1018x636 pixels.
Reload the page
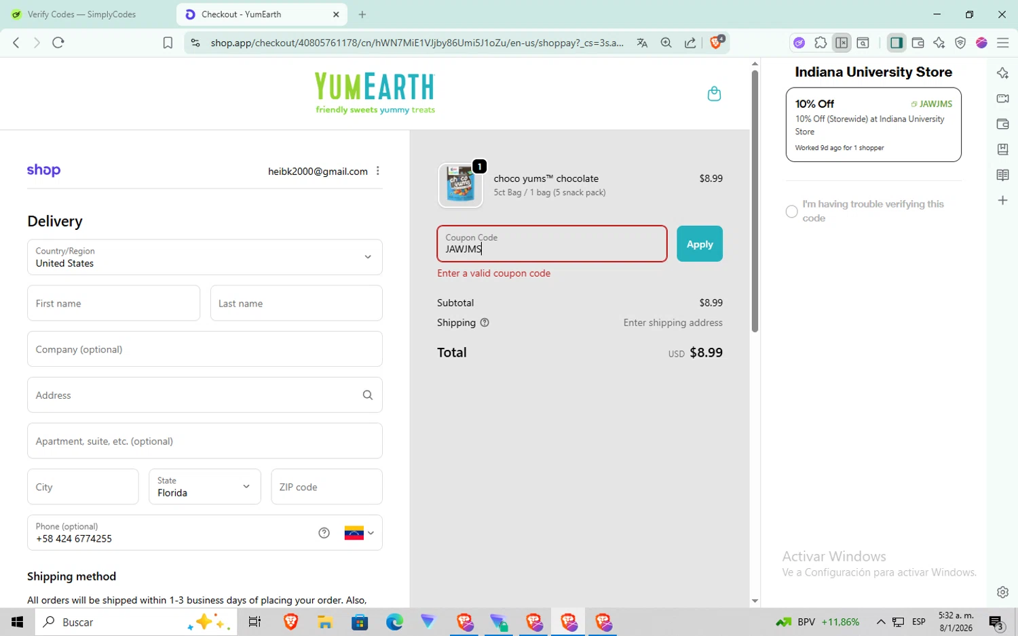tap(58, 43)
